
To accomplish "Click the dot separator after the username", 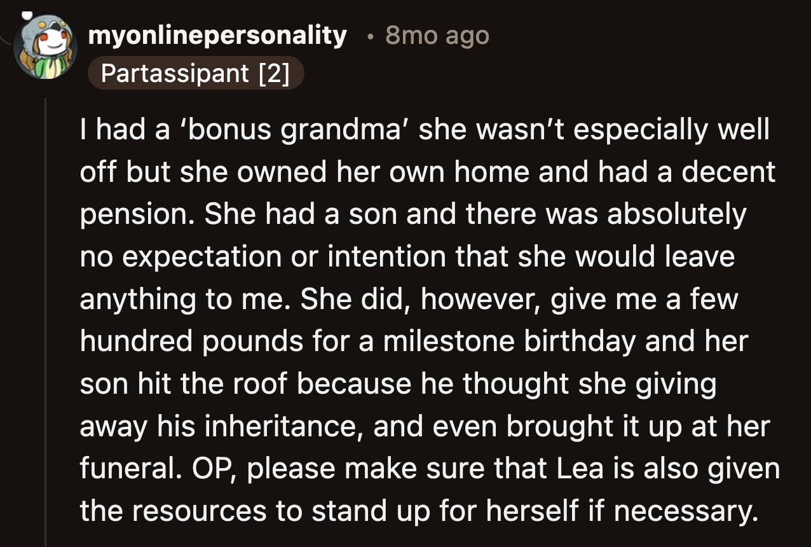I will point(369,37).
